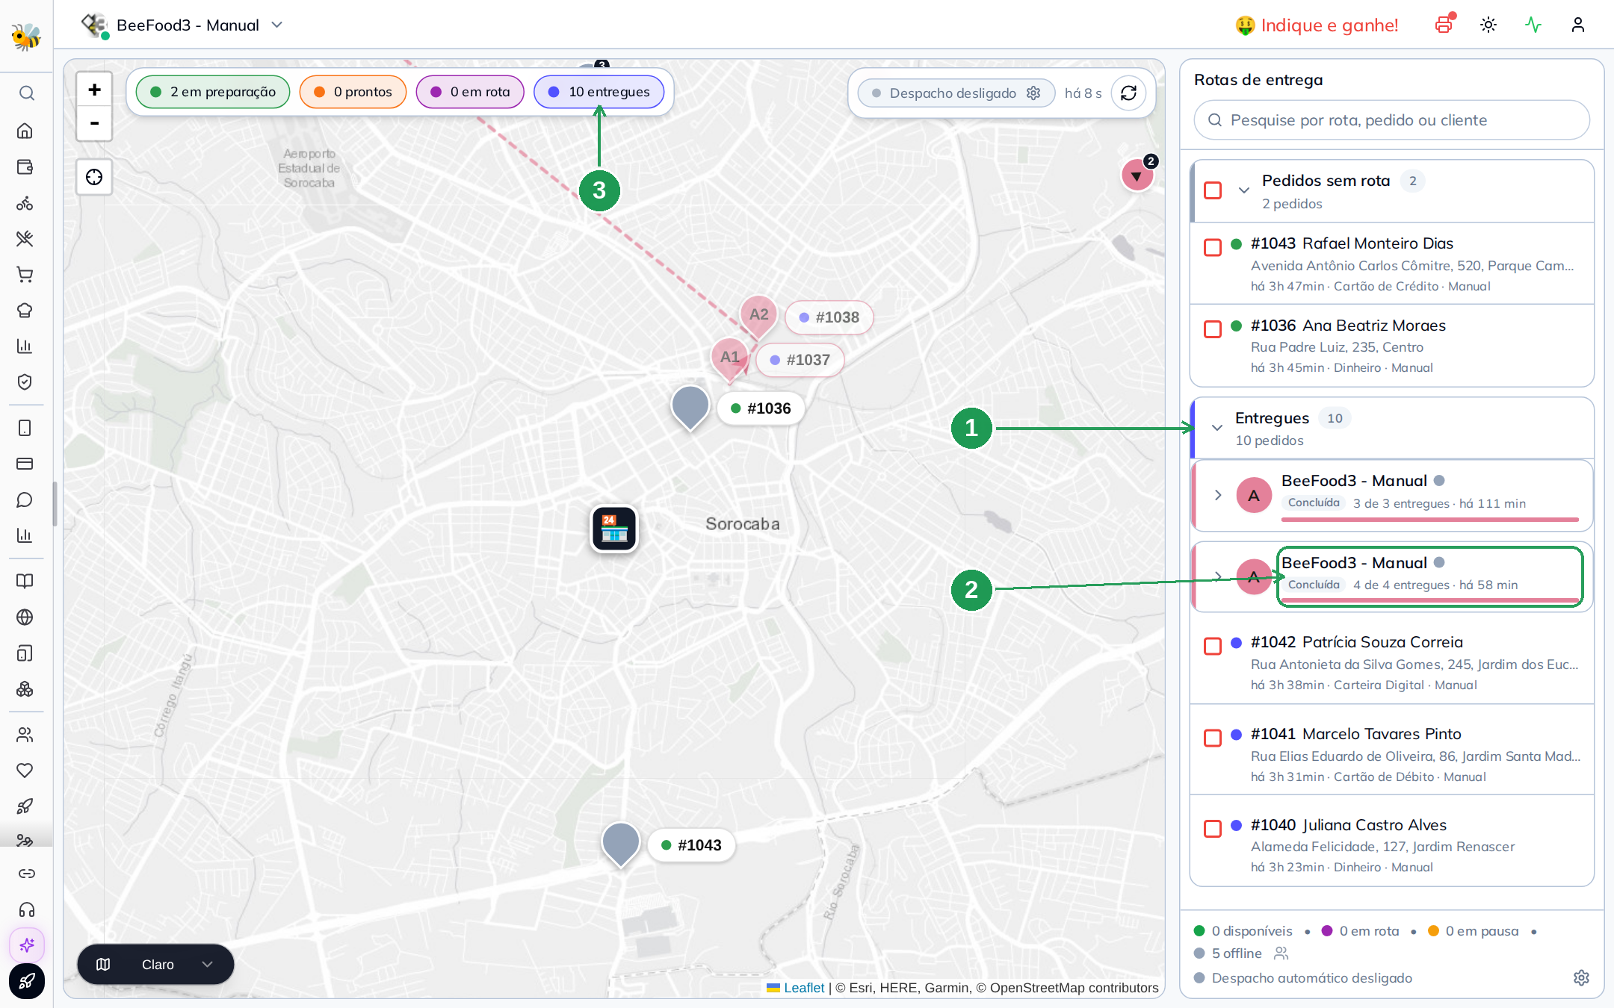This screenshot has height=1008, width=1614.
Task: Check order #1042 Patrícia Souza Correia
Action: (1213, 646)
